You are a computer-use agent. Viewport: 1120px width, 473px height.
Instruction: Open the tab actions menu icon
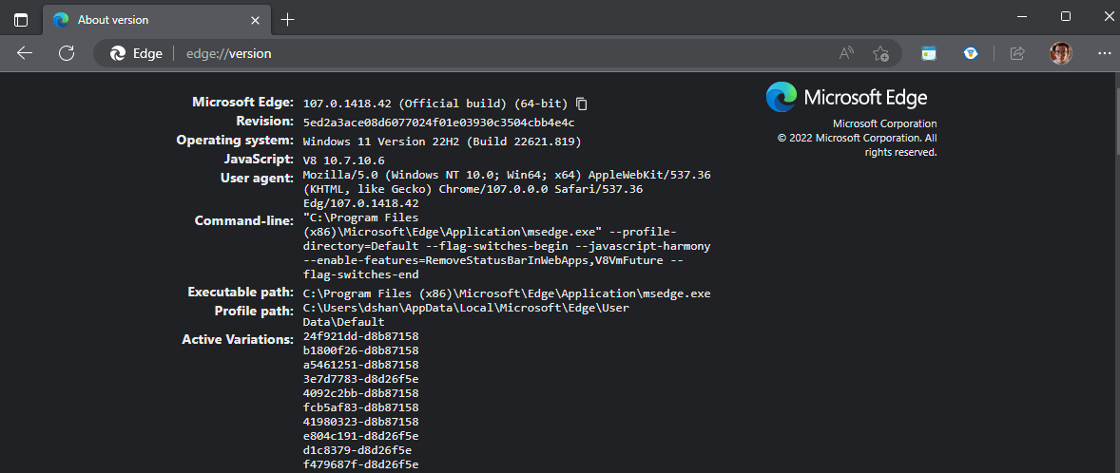pyautogui.click(x=21, y=20)
